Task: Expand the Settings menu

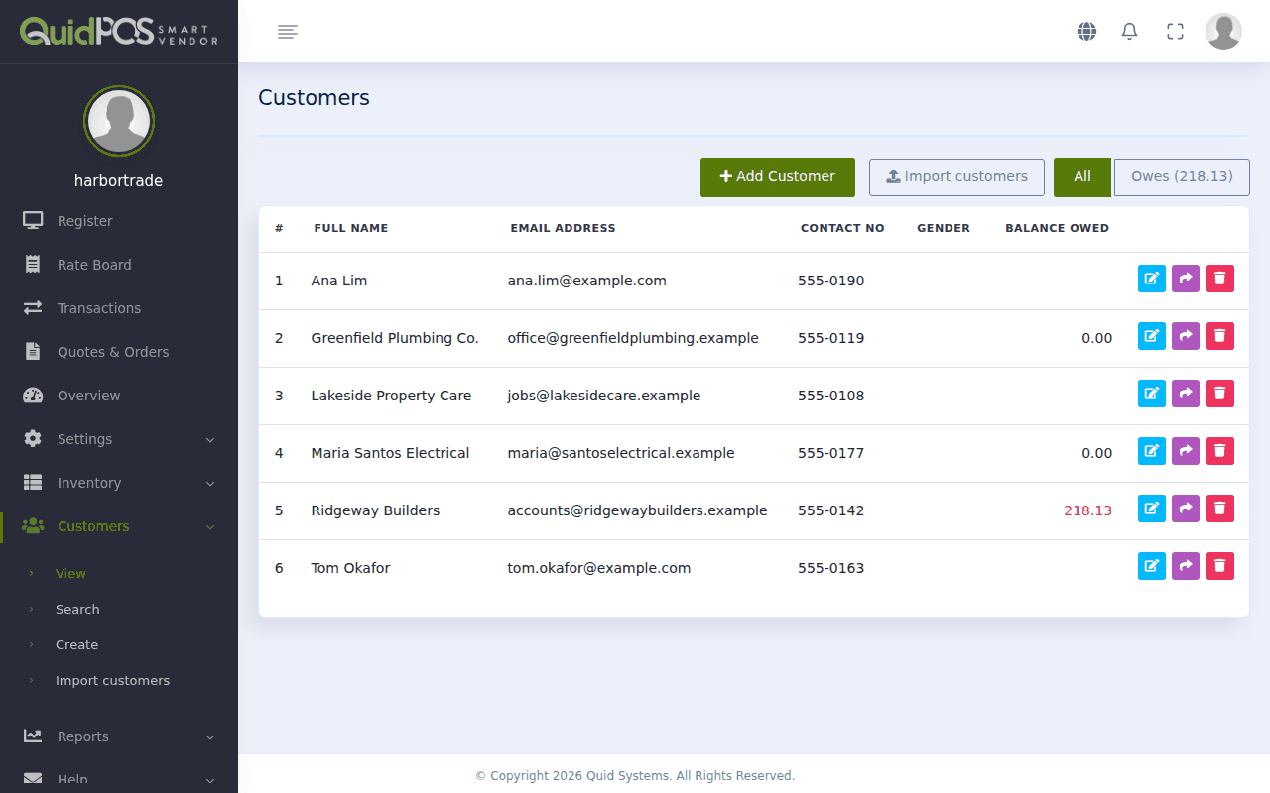Action: [x=119, y=439]
